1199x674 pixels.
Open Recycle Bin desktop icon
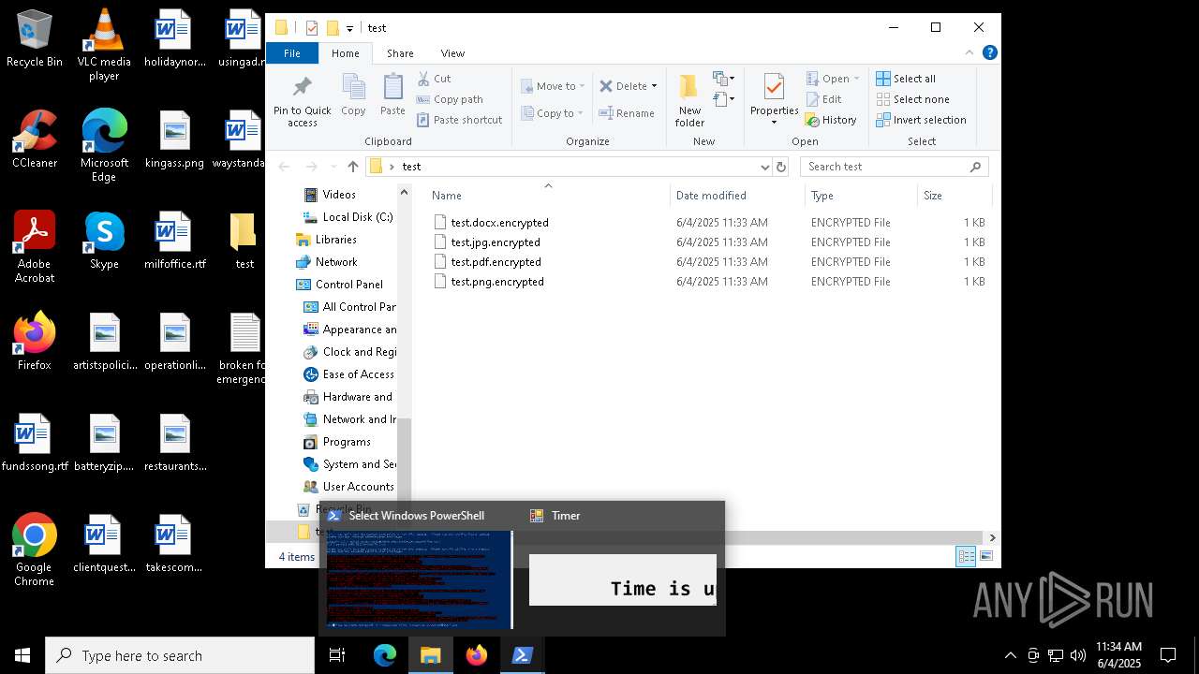pos(35,39)
